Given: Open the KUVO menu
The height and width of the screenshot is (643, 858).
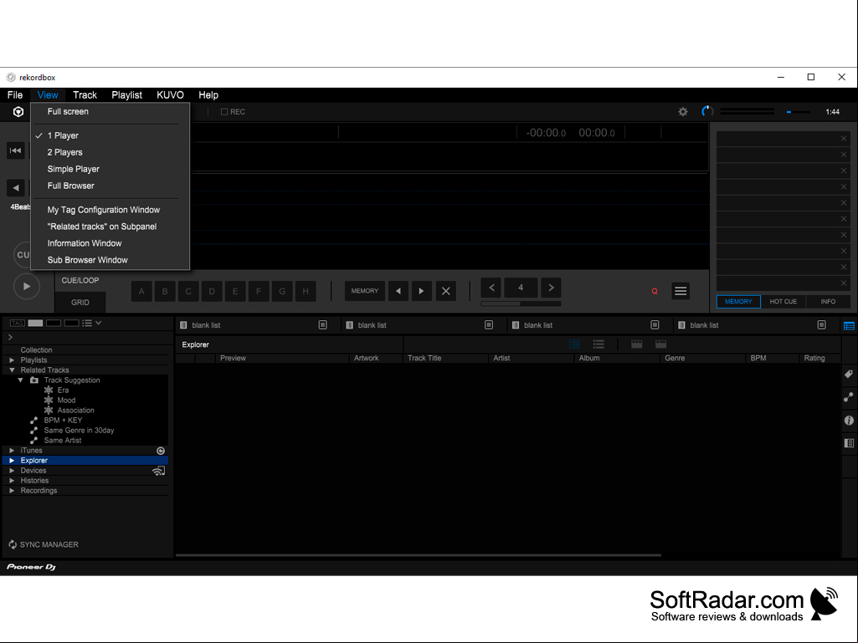Looking at the screenshot, I should pyautogui.click(x=170, y=95).
